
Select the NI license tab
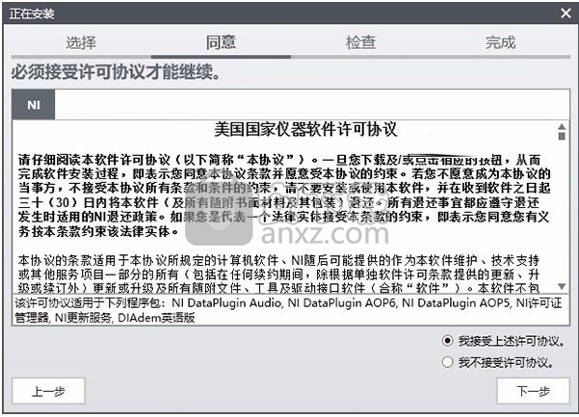point(33,105)
